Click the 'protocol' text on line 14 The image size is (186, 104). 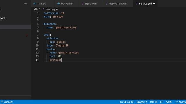(x=56, y=60)
